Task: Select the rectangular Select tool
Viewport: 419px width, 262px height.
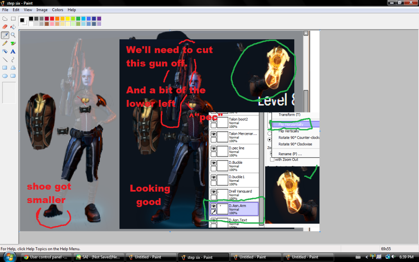Action: (x=13, y=18)
